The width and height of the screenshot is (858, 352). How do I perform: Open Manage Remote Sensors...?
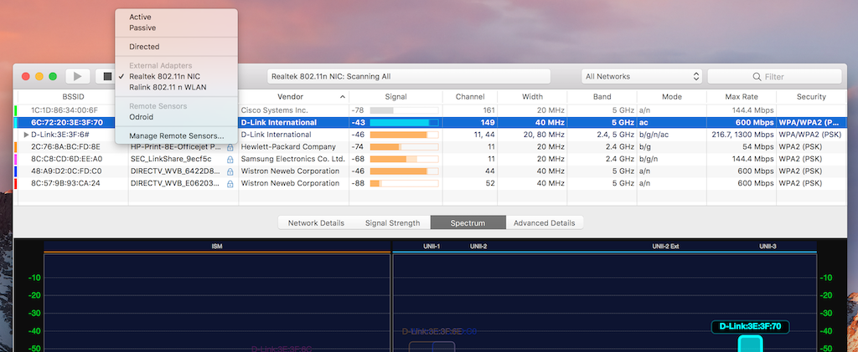(176, 135)
